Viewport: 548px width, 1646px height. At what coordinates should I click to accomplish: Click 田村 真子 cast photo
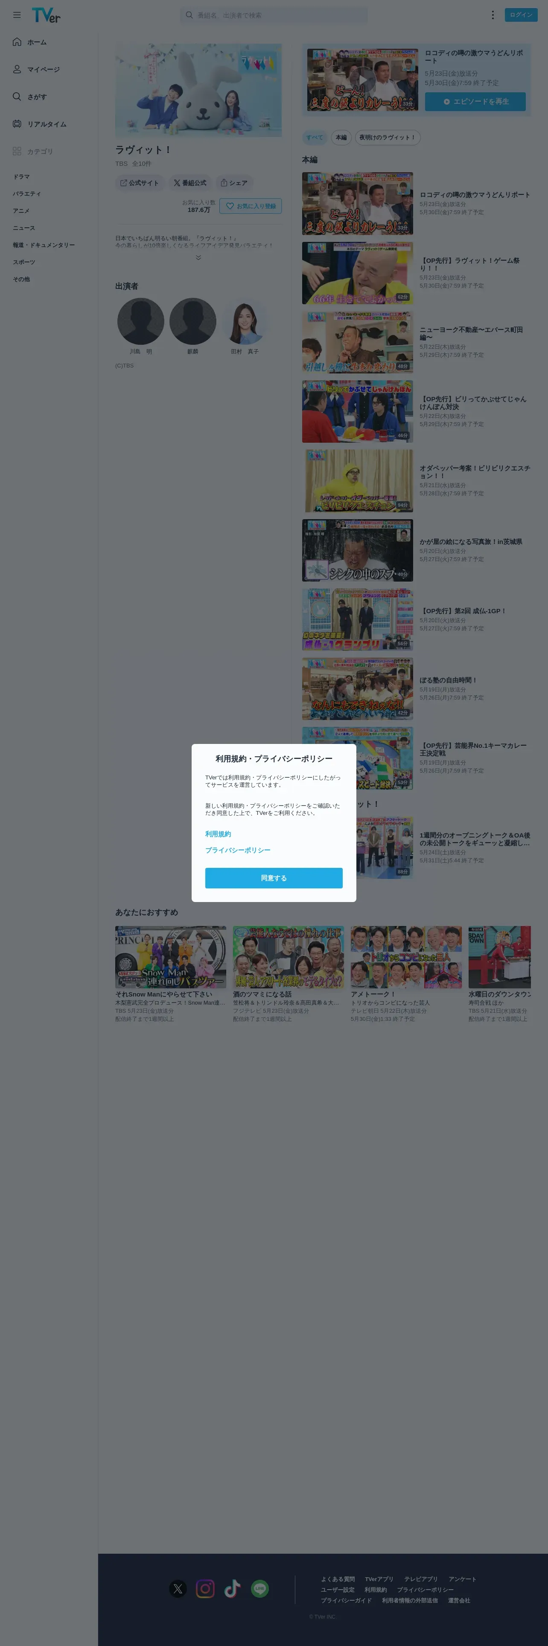click(x=245, y=321)
